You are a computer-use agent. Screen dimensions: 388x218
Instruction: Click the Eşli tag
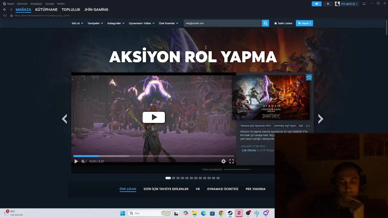[301, 126]
